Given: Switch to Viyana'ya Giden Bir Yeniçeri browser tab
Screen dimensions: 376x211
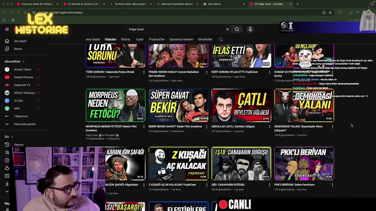Looking at the screenshot, I should pos(38,4).
